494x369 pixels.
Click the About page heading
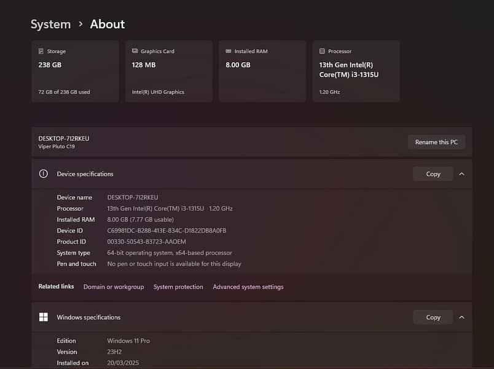click(x=108, y=24)
